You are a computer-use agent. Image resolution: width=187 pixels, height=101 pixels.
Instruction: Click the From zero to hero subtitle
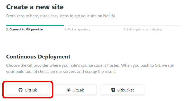click(61, 16)
